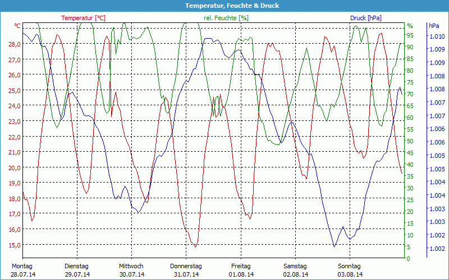Click the 0 humidity axis value

(409, 259)
